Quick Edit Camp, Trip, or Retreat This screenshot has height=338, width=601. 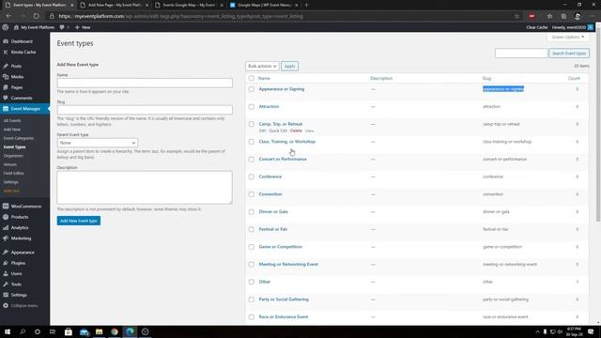[278, 131]
